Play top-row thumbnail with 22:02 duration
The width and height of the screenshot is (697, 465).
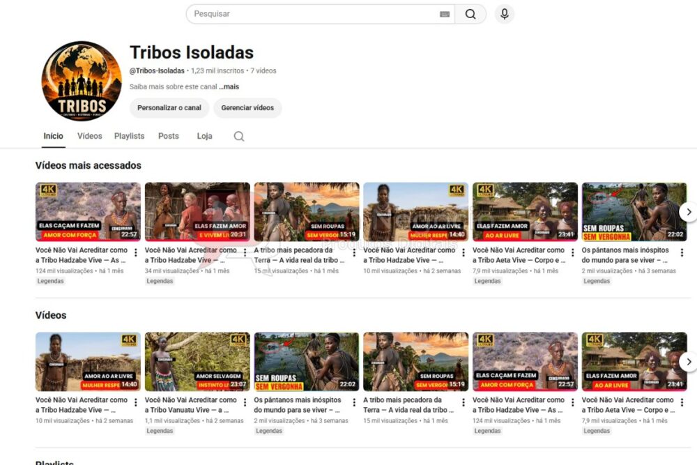[634, 212]
